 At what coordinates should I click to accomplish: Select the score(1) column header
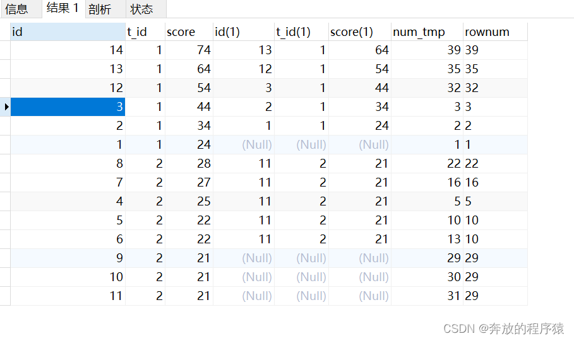tap(359, 32)
